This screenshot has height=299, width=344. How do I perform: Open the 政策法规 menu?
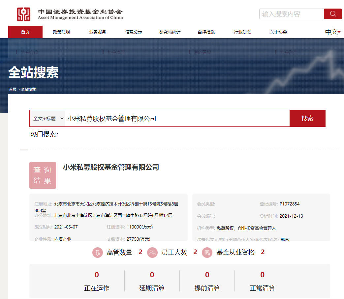[x=61, y=32]
